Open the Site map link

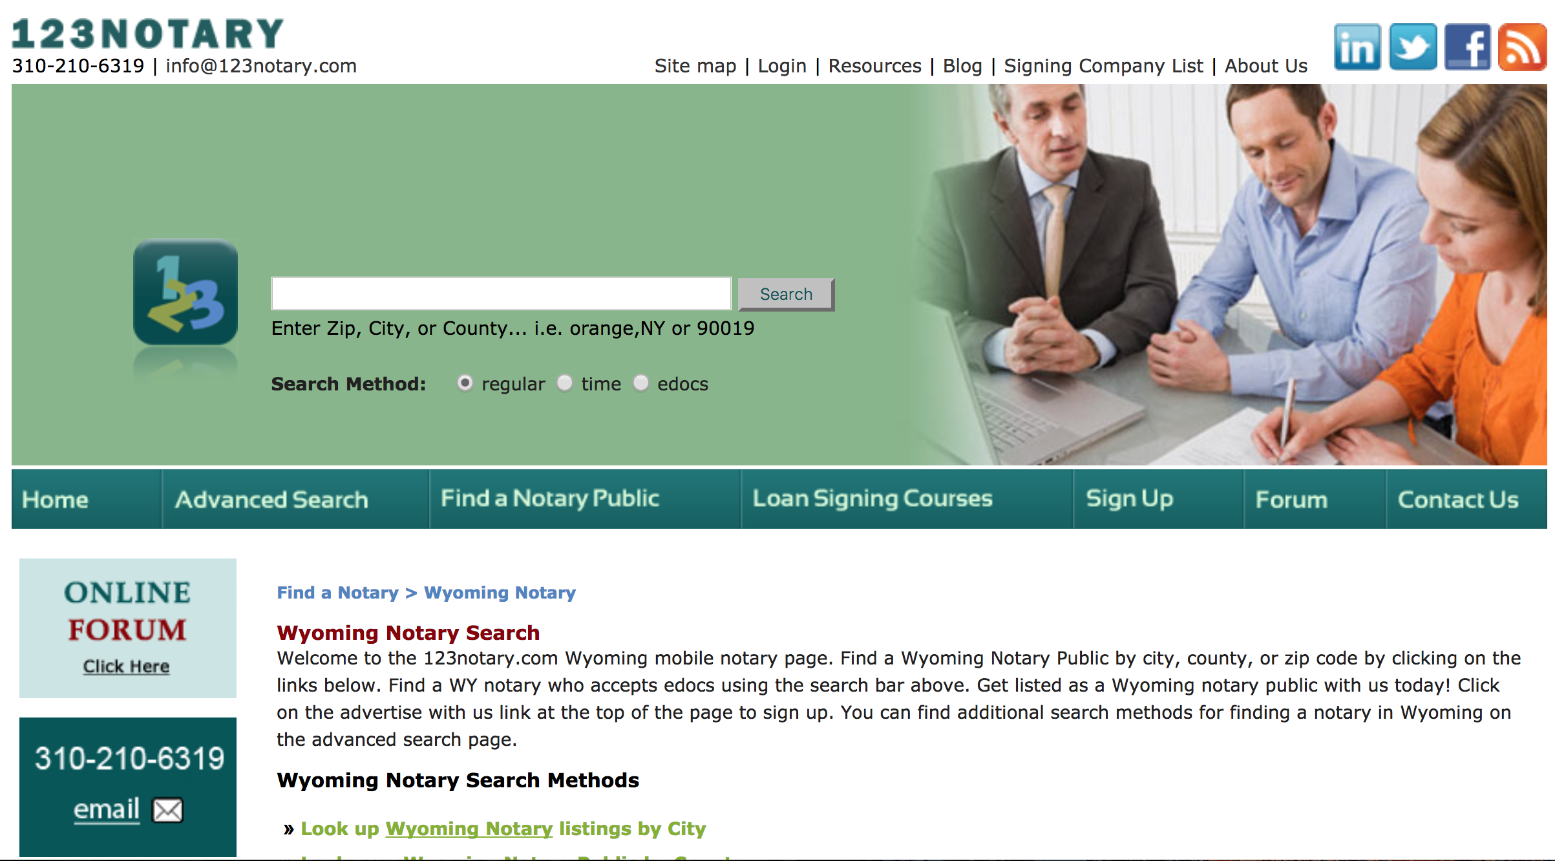click(695, 66)
